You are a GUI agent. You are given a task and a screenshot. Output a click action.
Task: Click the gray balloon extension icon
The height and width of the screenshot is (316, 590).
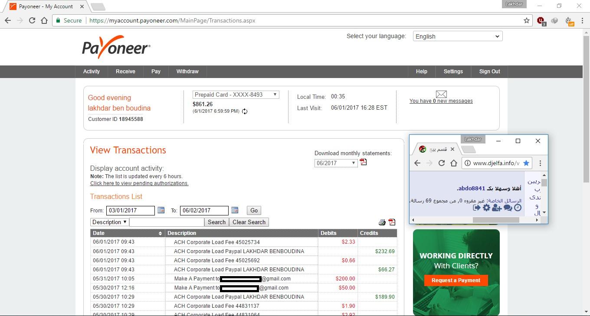tap(554, 20)
